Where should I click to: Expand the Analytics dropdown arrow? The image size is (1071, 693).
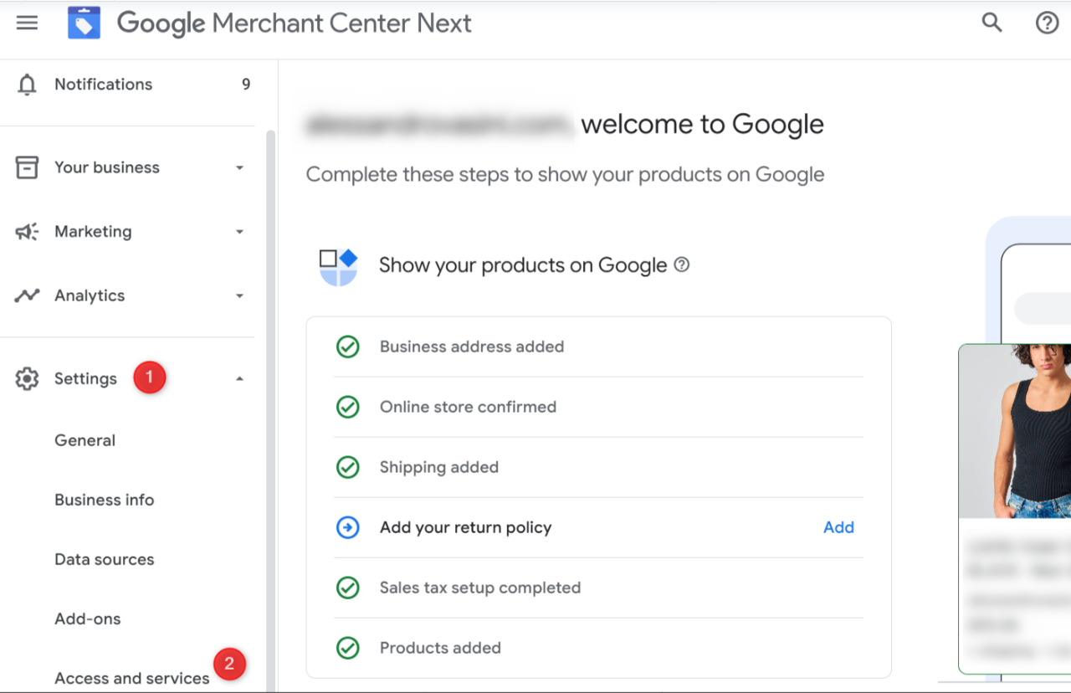(239, 296)
